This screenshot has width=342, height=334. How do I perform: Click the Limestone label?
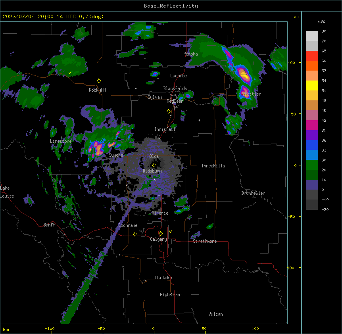[61, 141]
